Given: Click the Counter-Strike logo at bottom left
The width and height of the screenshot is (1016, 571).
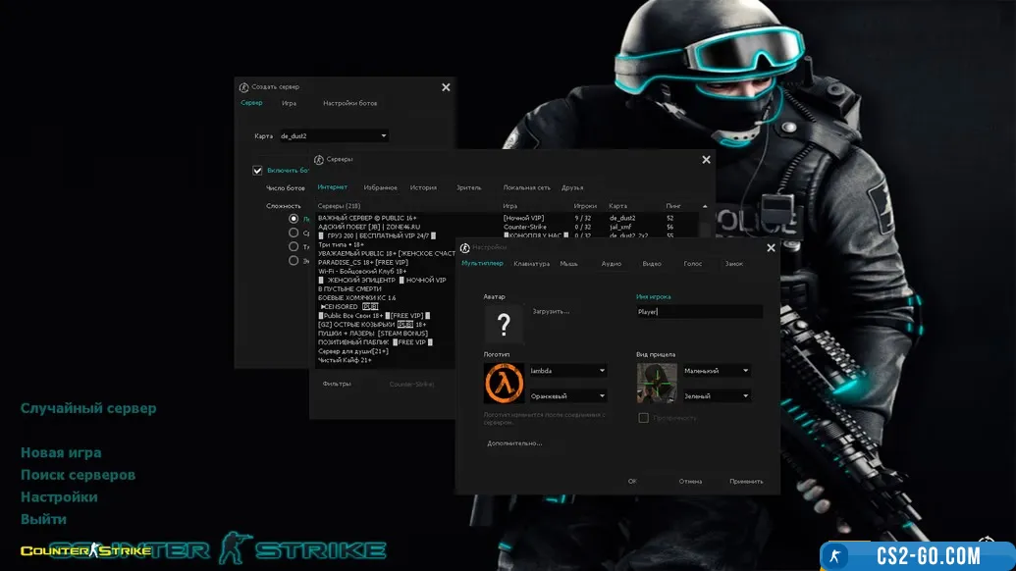Looking at the screenshot, I should [86, 550].
